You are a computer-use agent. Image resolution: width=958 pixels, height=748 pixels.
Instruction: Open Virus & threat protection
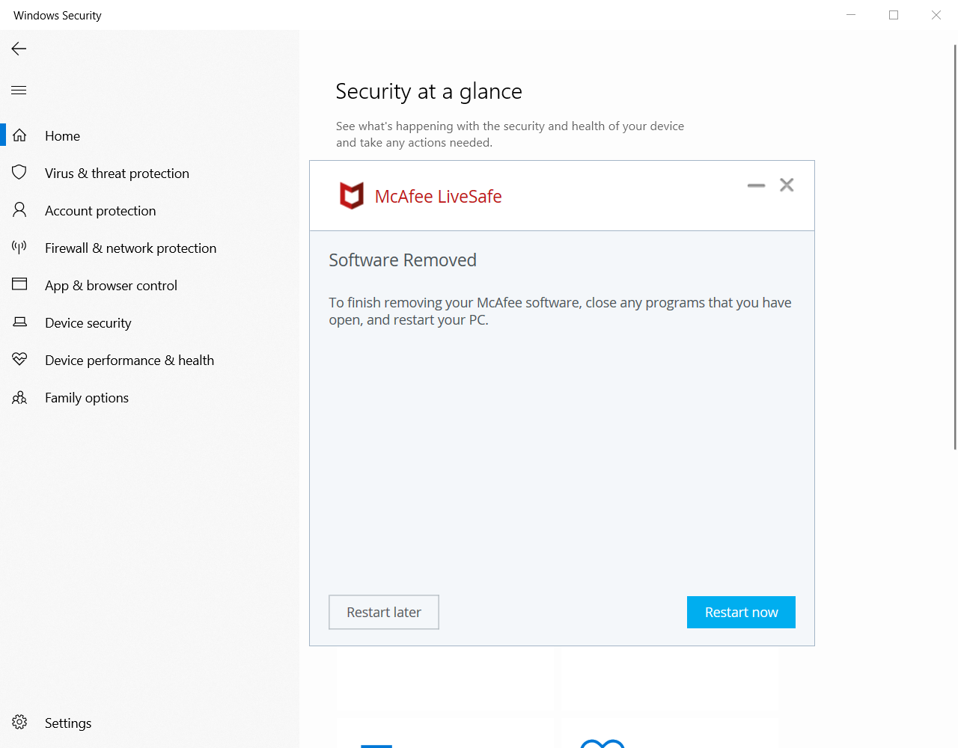150,173
